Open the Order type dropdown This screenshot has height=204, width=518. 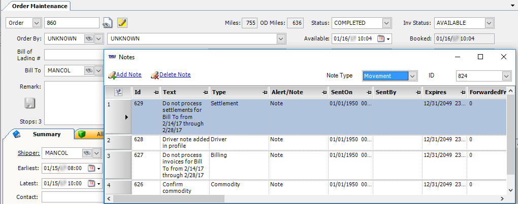pos(37,23)
